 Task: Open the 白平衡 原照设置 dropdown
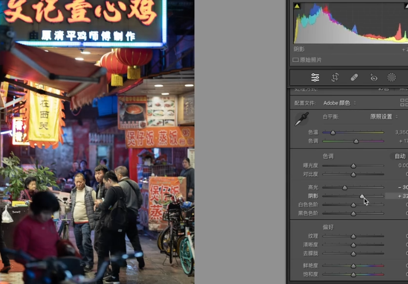point(384,117)
